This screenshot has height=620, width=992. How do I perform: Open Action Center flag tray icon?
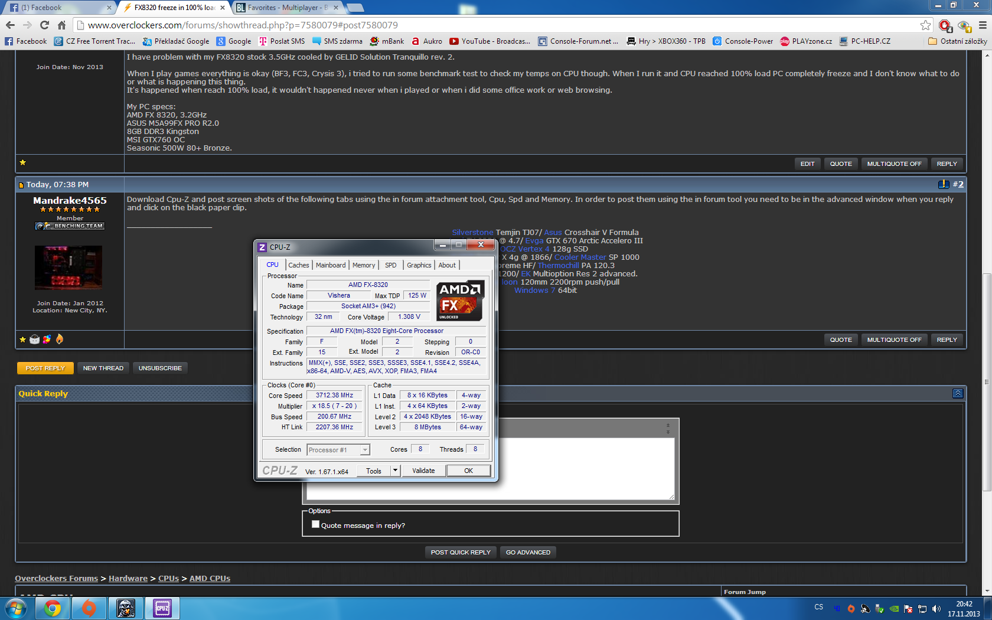(x=908, y=609)
